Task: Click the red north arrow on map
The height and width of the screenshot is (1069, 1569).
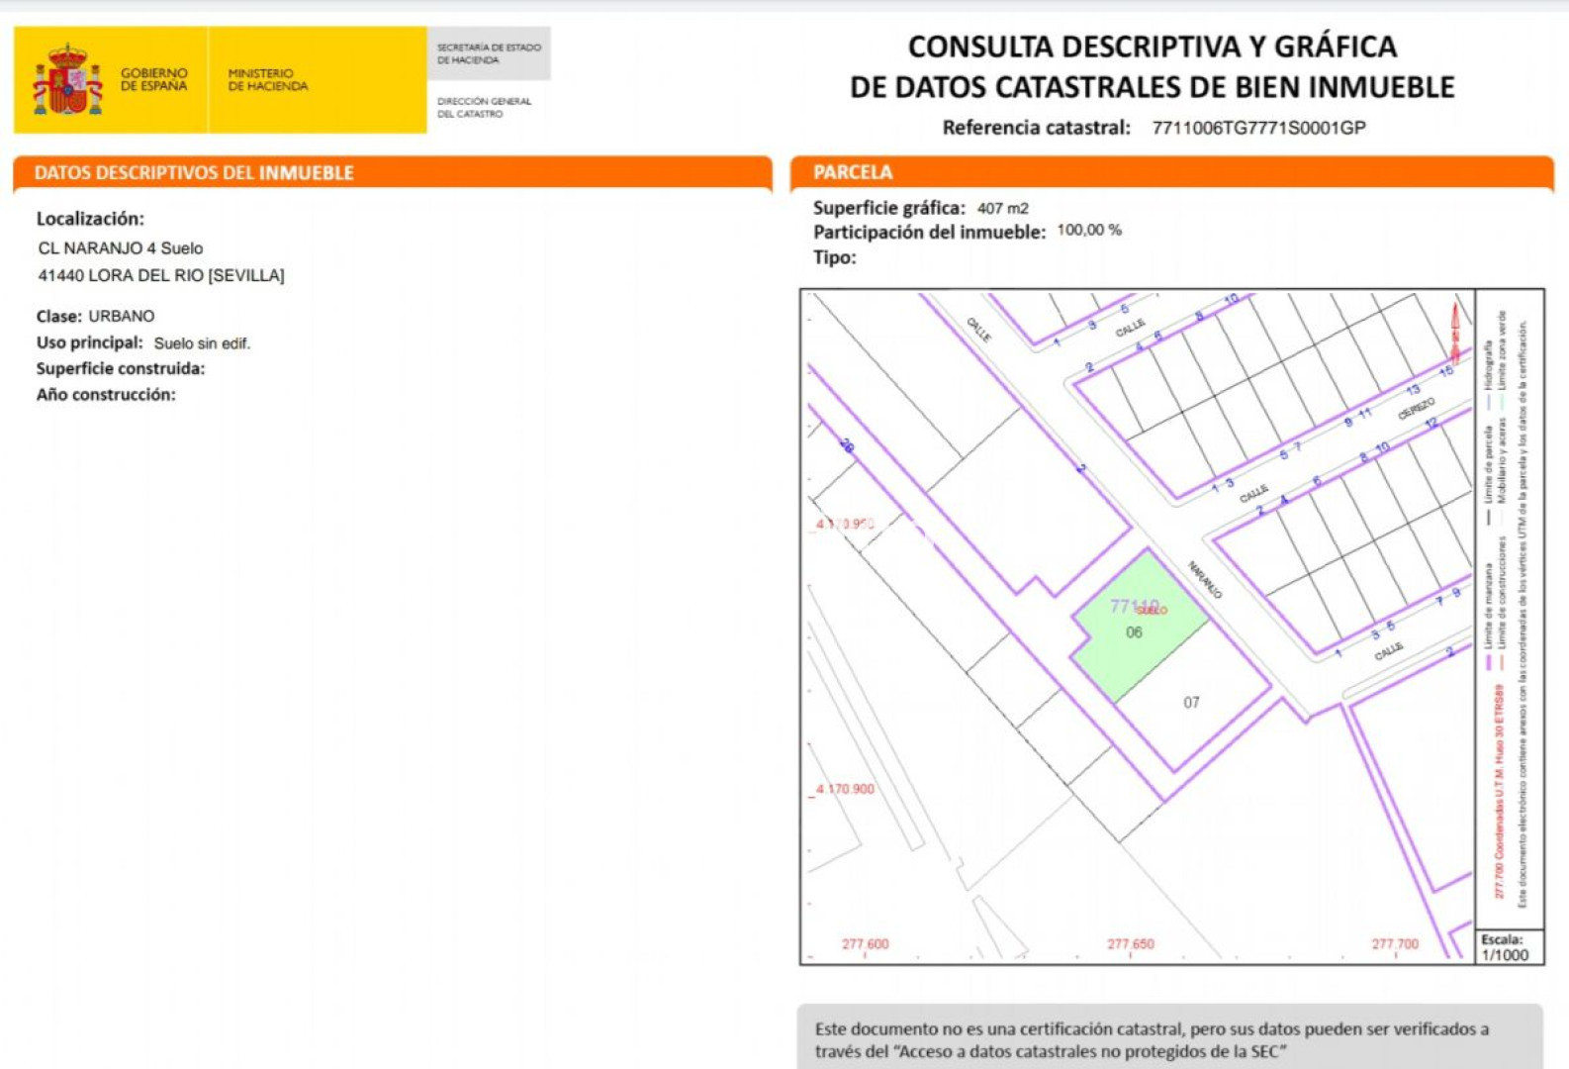Action: [x=1455, y=333]
